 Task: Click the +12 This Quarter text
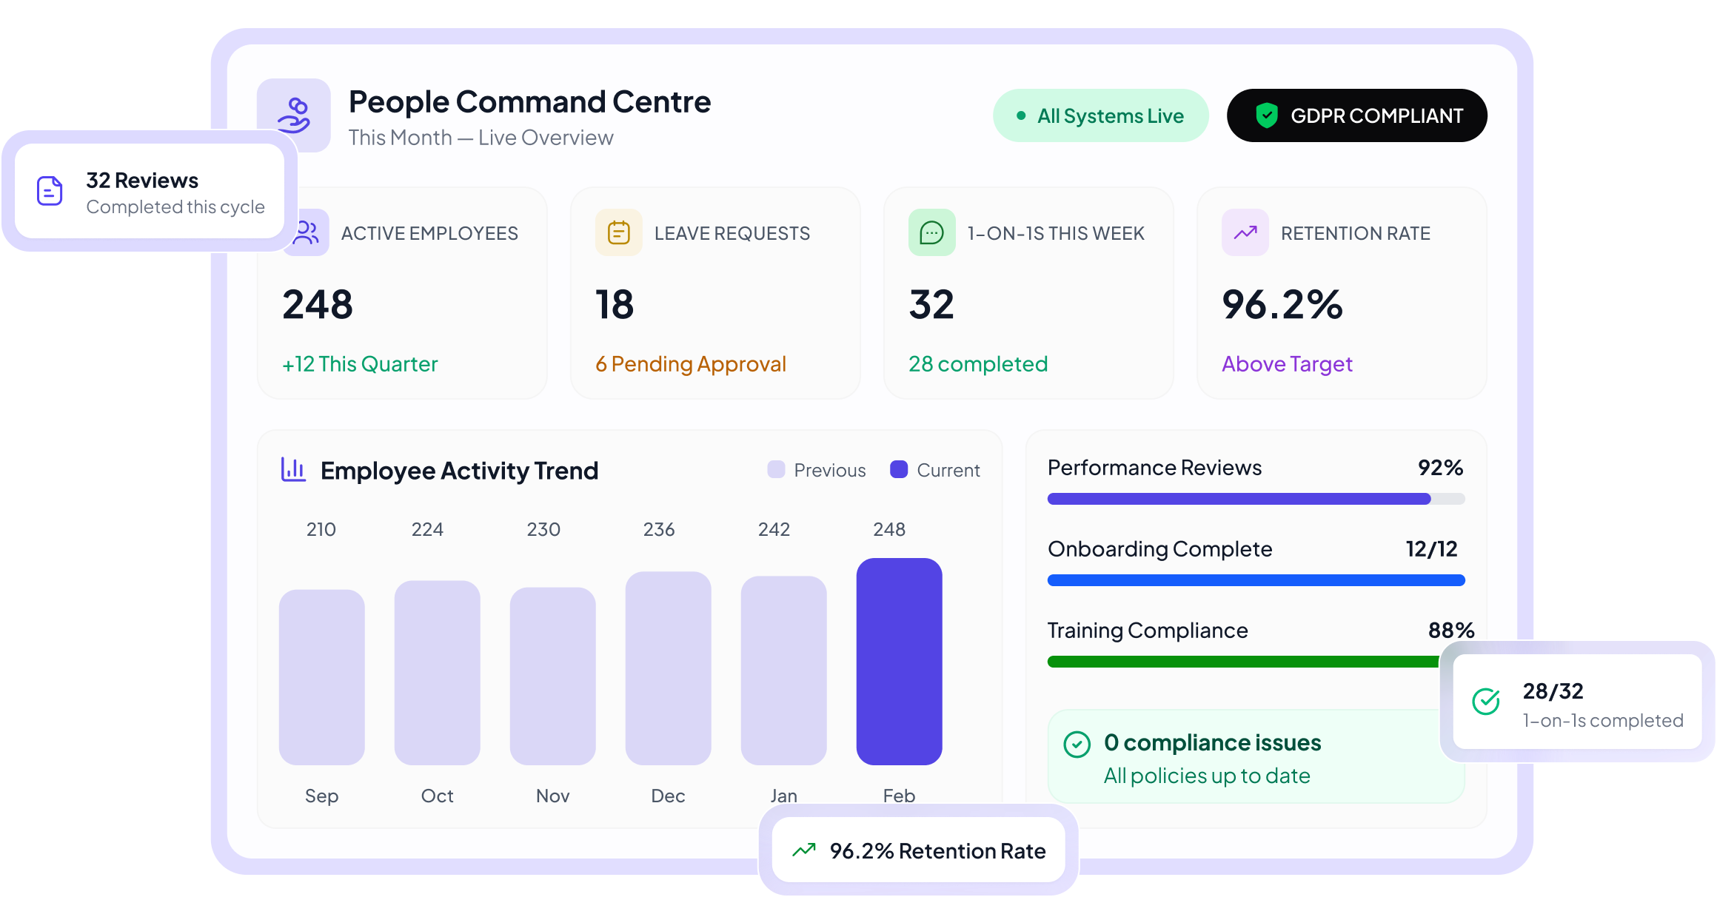360,364
